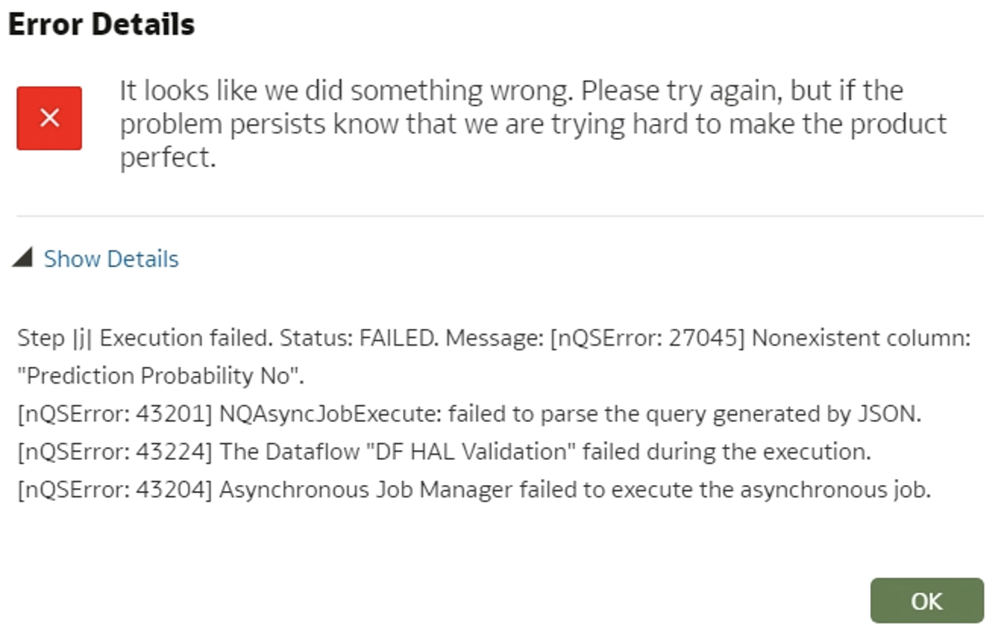The image size is (1004, 637).
Task: Click the Show Details link
Action: pyautogui.click(x=111, y=259)
